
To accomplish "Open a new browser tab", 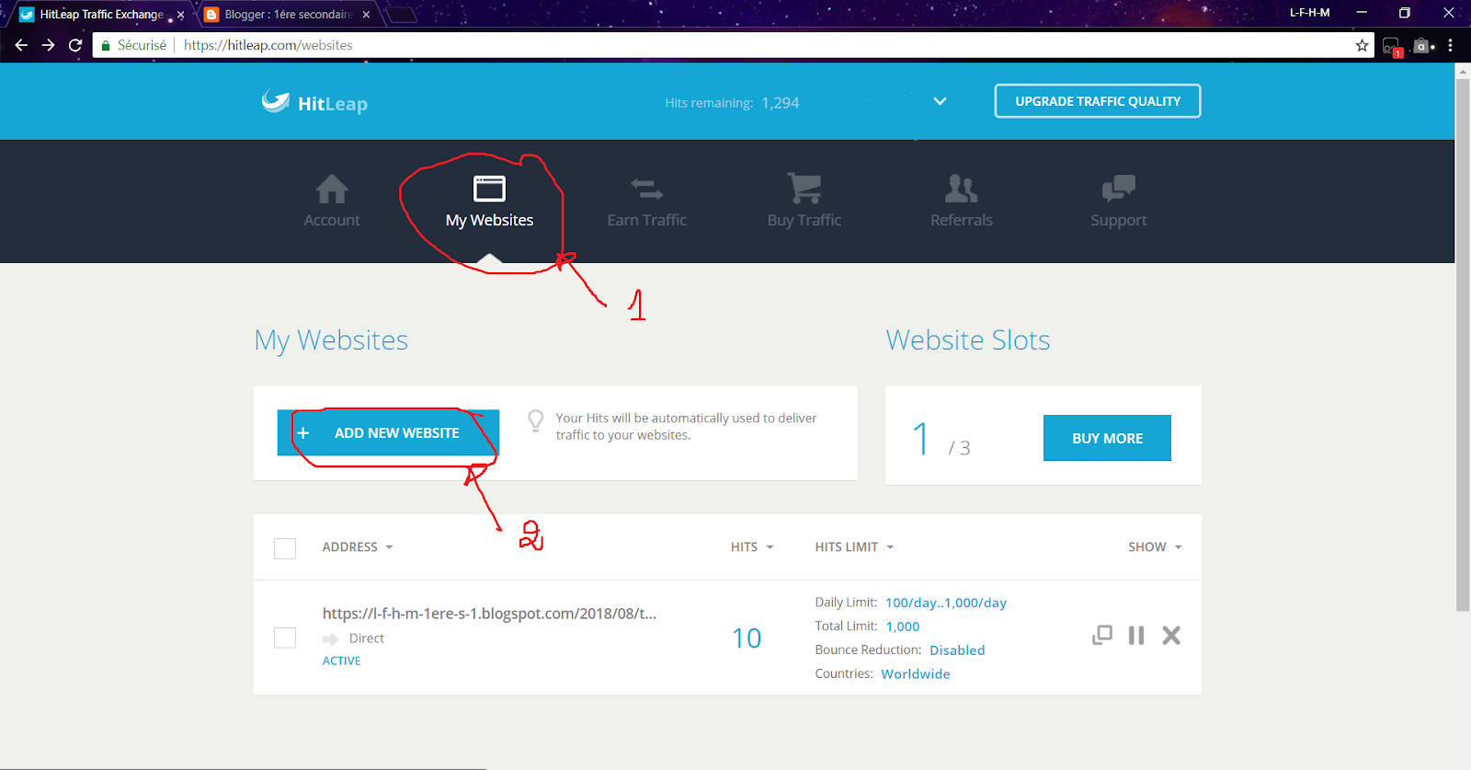I will click(400, 15).
